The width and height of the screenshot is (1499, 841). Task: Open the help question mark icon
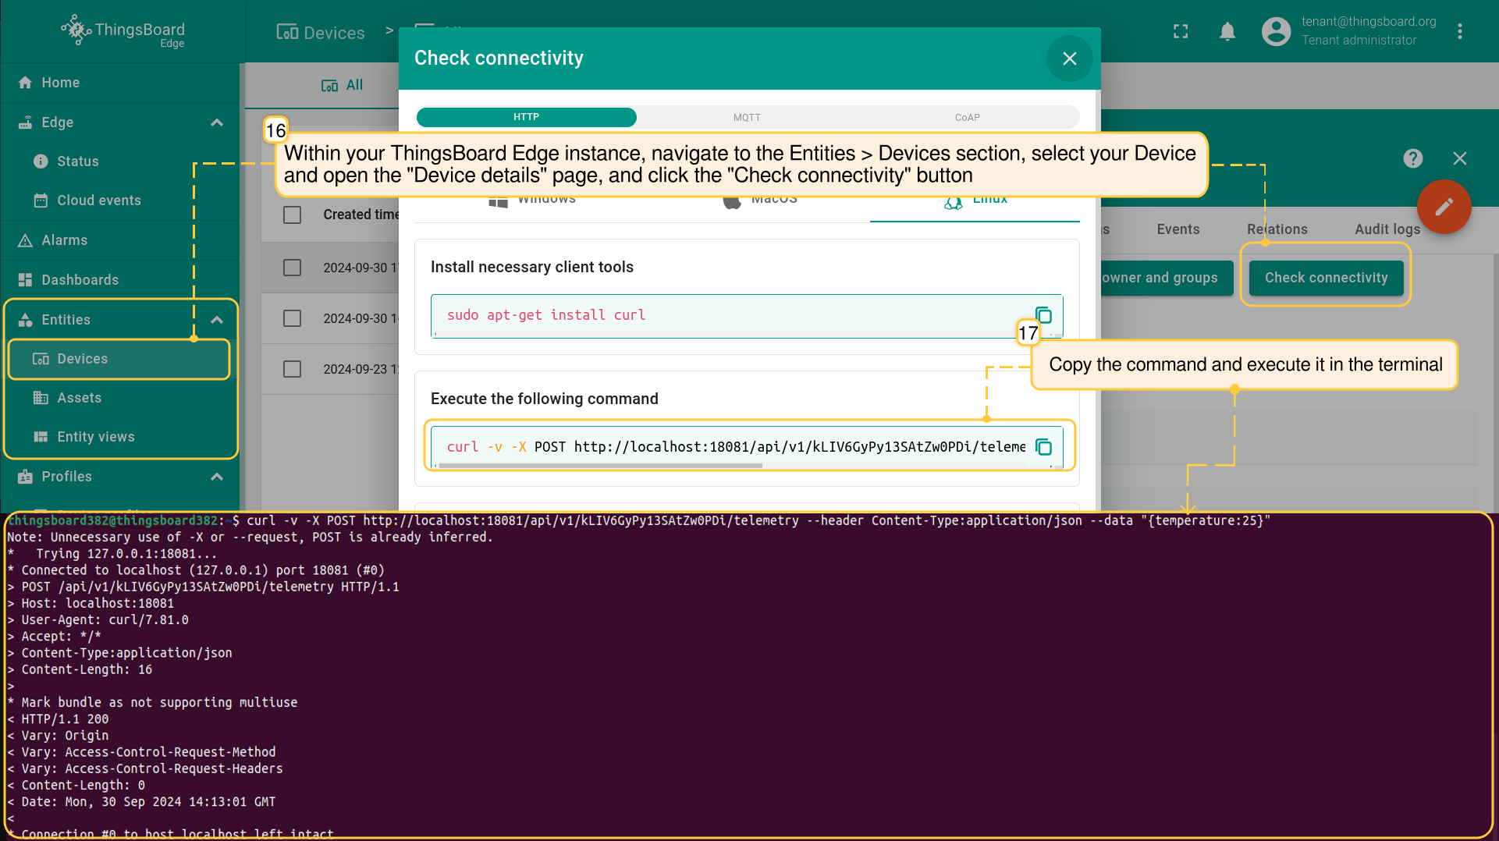click(1412, 158)
